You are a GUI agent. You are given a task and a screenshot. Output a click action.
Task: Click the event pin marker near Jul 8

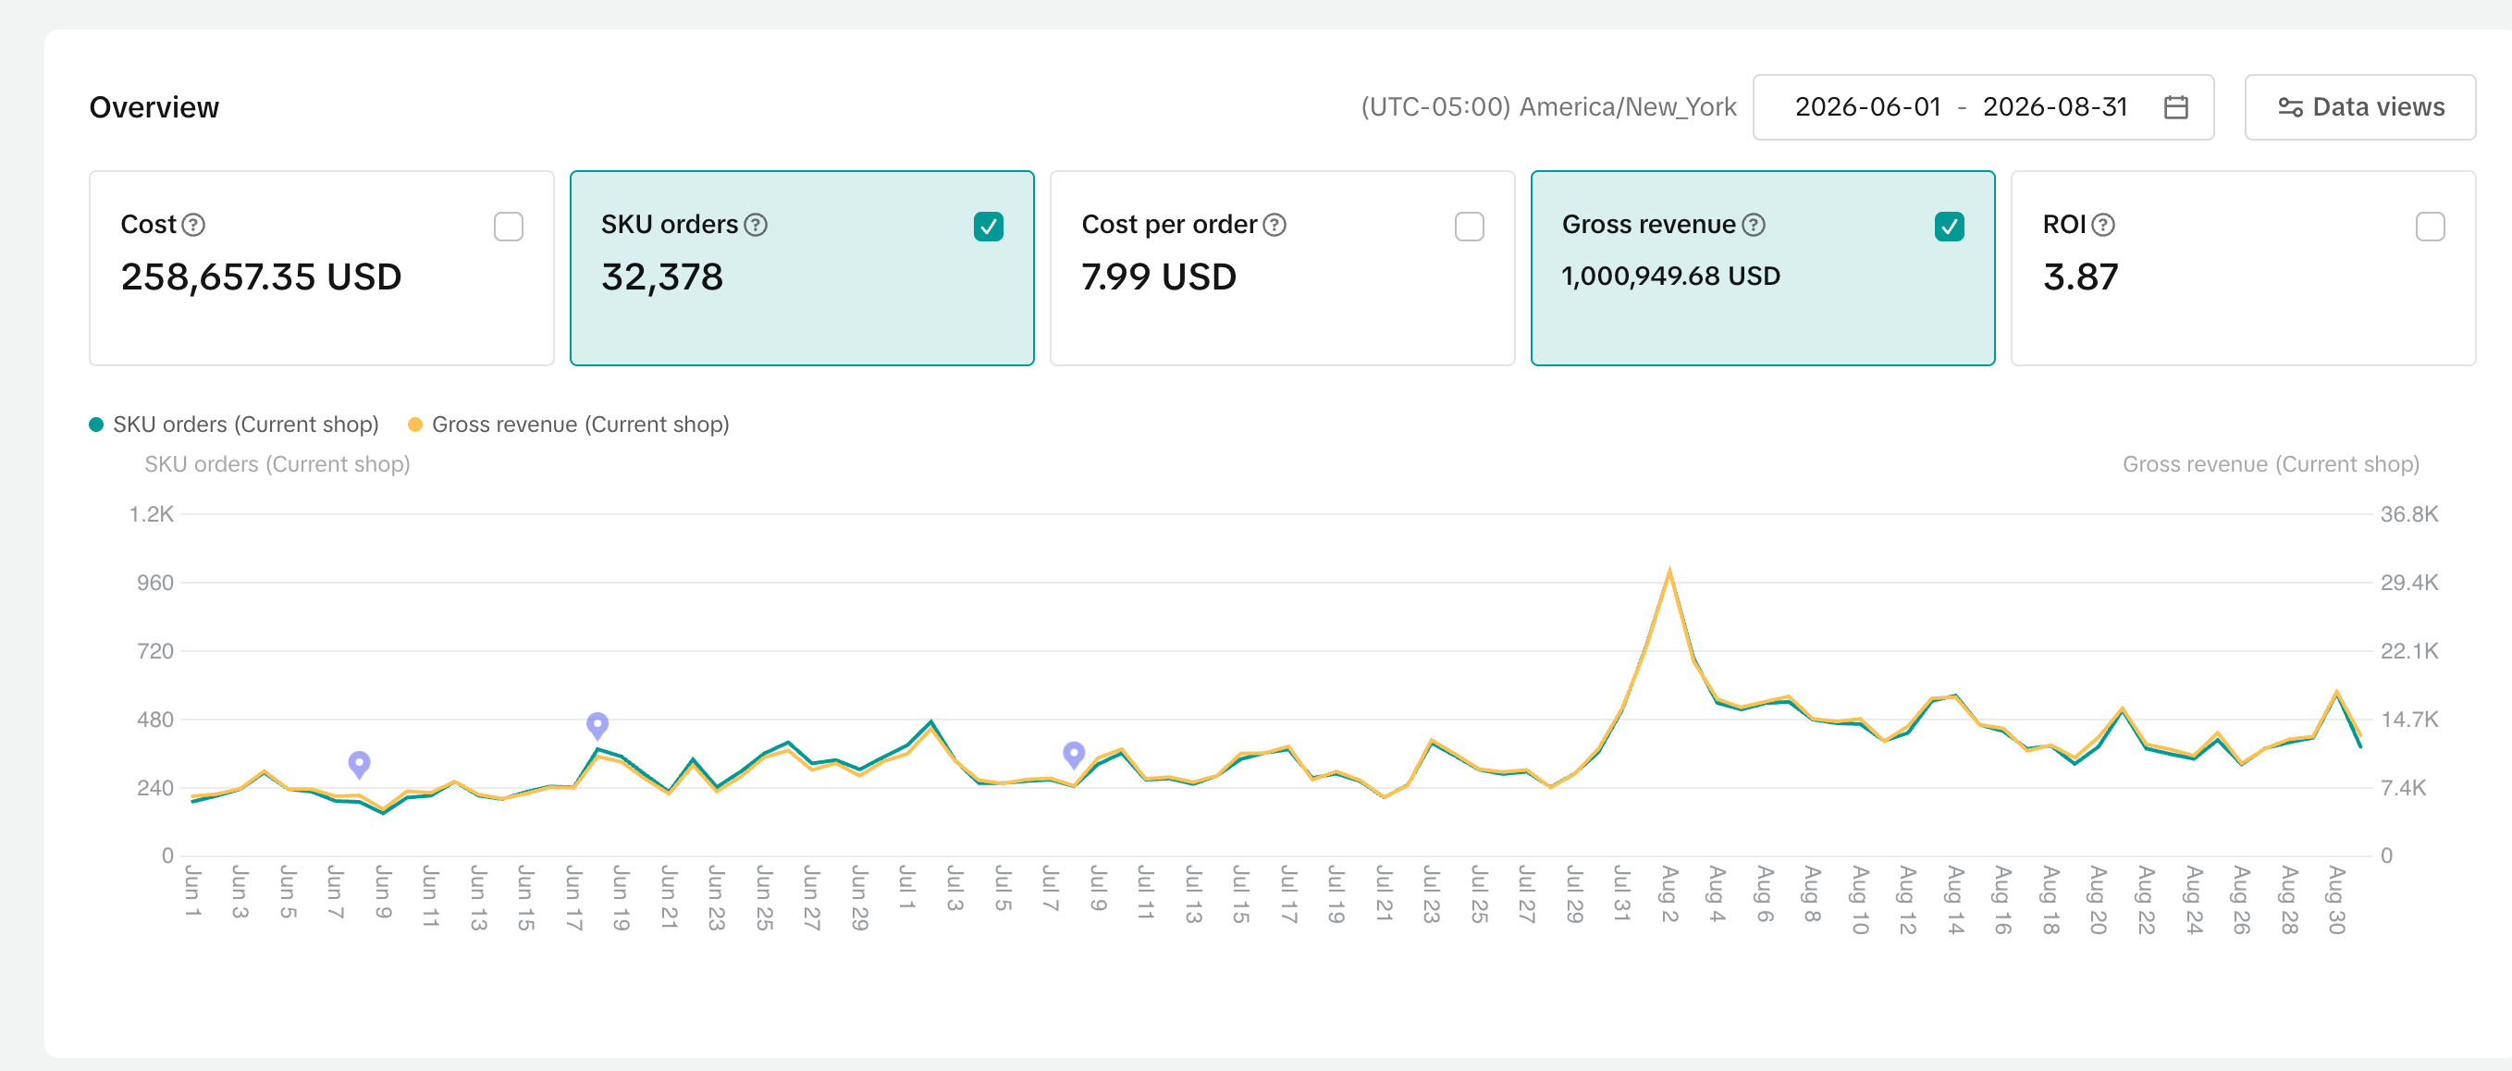point(1074,754)
